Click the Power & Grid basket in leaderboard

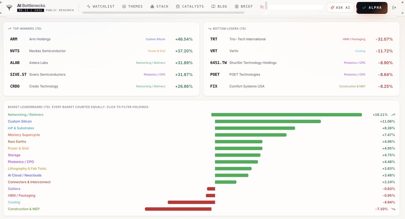click(x=18, y=148)
